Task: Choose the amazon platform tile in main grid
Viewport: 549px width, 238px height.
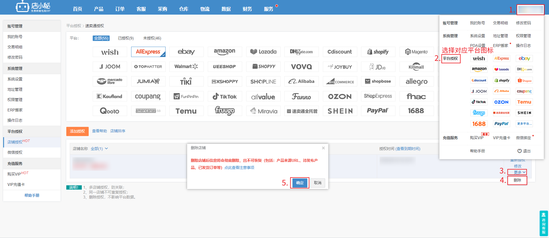Action: coord(225,52)
